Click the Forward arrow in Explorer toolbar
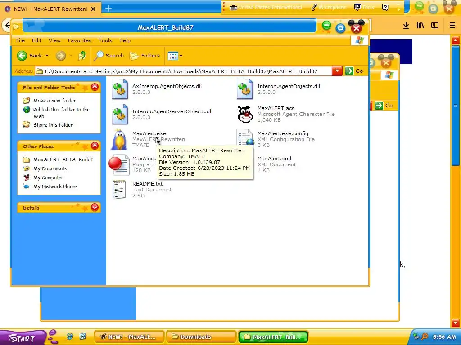This screenshot has width=461, height=345. pyautogui.click(x=61, y=56)
